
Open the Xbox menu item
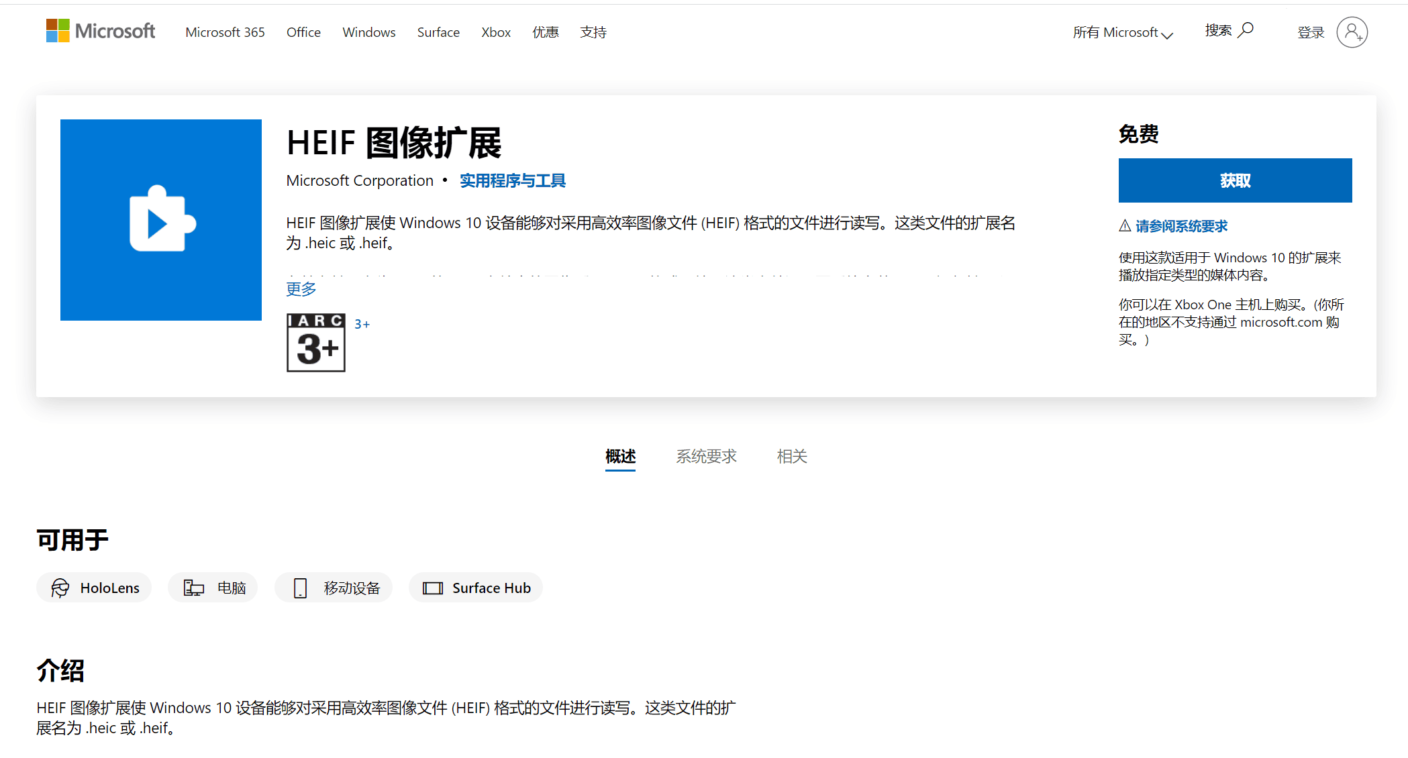(x=496, y=32)
